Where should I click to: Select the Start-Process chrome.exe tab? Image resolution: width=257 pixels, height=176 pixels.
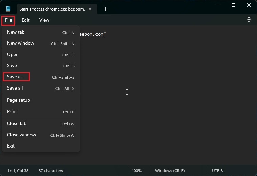57,9
